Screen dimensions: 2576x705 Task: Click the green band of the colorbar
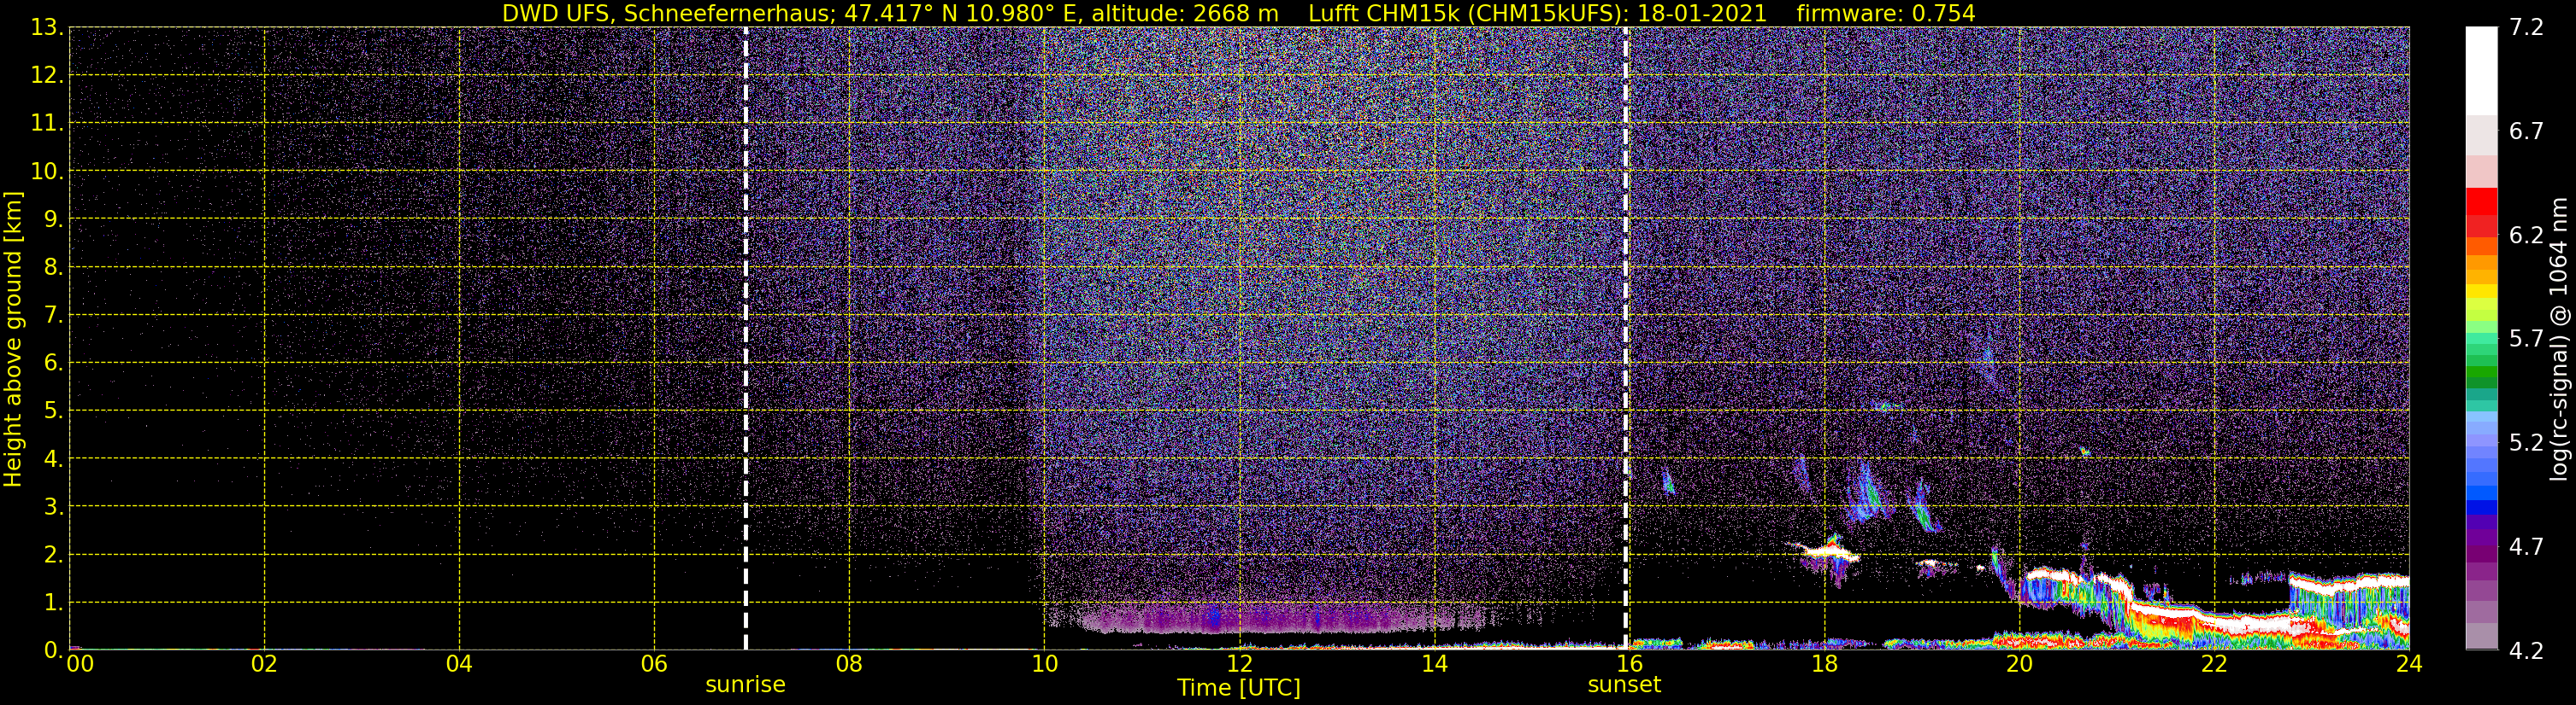pos(2481,371)
